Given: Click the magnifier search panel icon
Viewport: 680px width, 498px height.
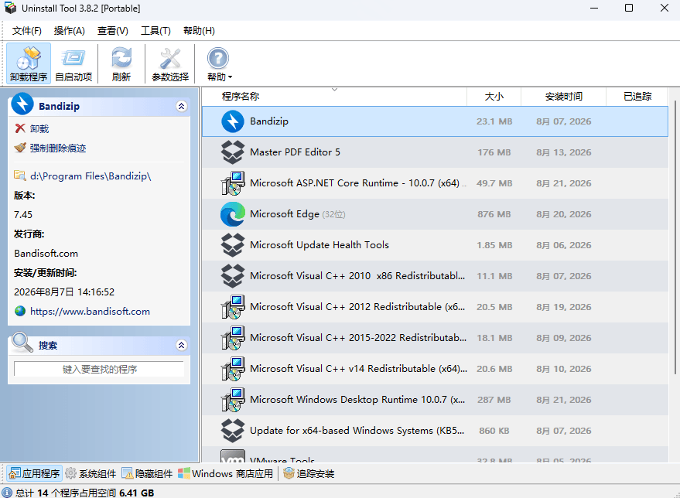Looking at the screenshot, I should tap(22, 343).
